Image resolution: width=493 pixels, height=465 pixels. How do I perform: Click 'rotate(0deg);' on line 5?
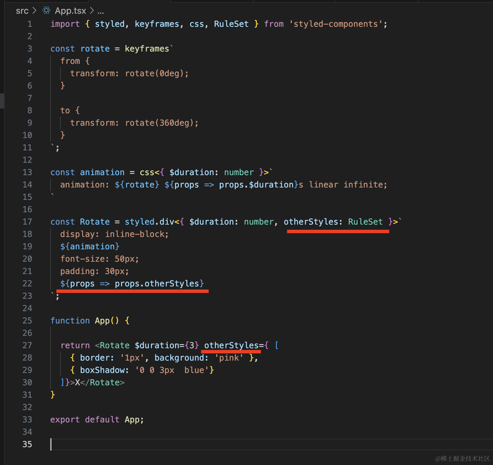click(157, 73)
